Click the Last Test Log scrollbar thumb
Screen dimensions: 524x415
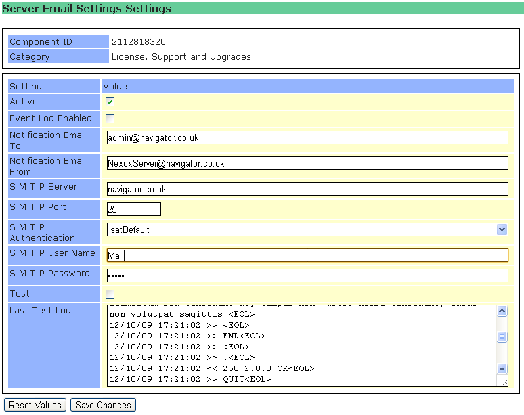click(502, 337)
